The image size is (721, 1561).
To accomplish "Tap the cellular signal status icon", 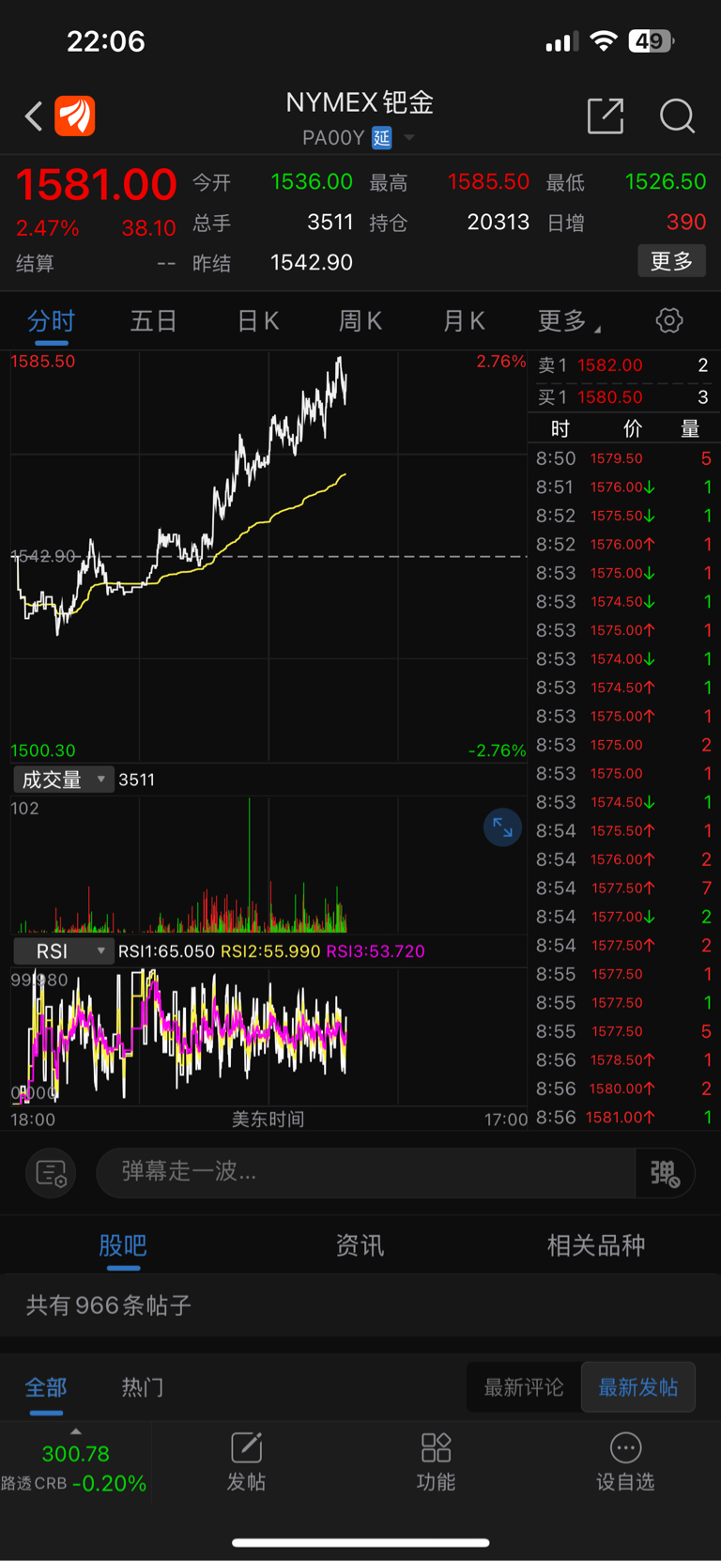I will click(x=561, y=42).
